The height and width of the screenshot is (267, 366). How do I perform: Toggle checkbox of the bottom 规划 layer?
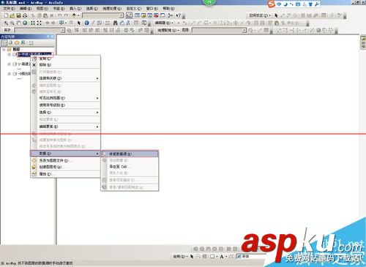click(x=15, y=74)
